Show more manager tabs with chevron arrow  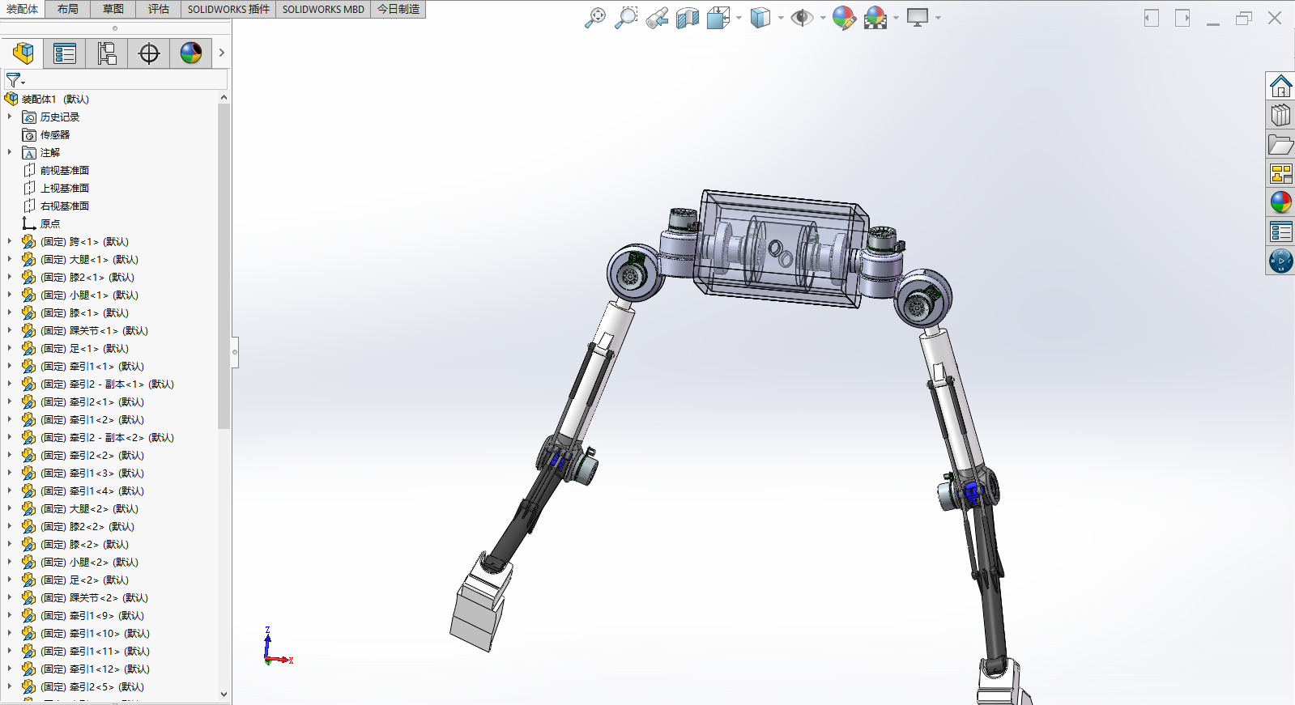tap(221, 53)
